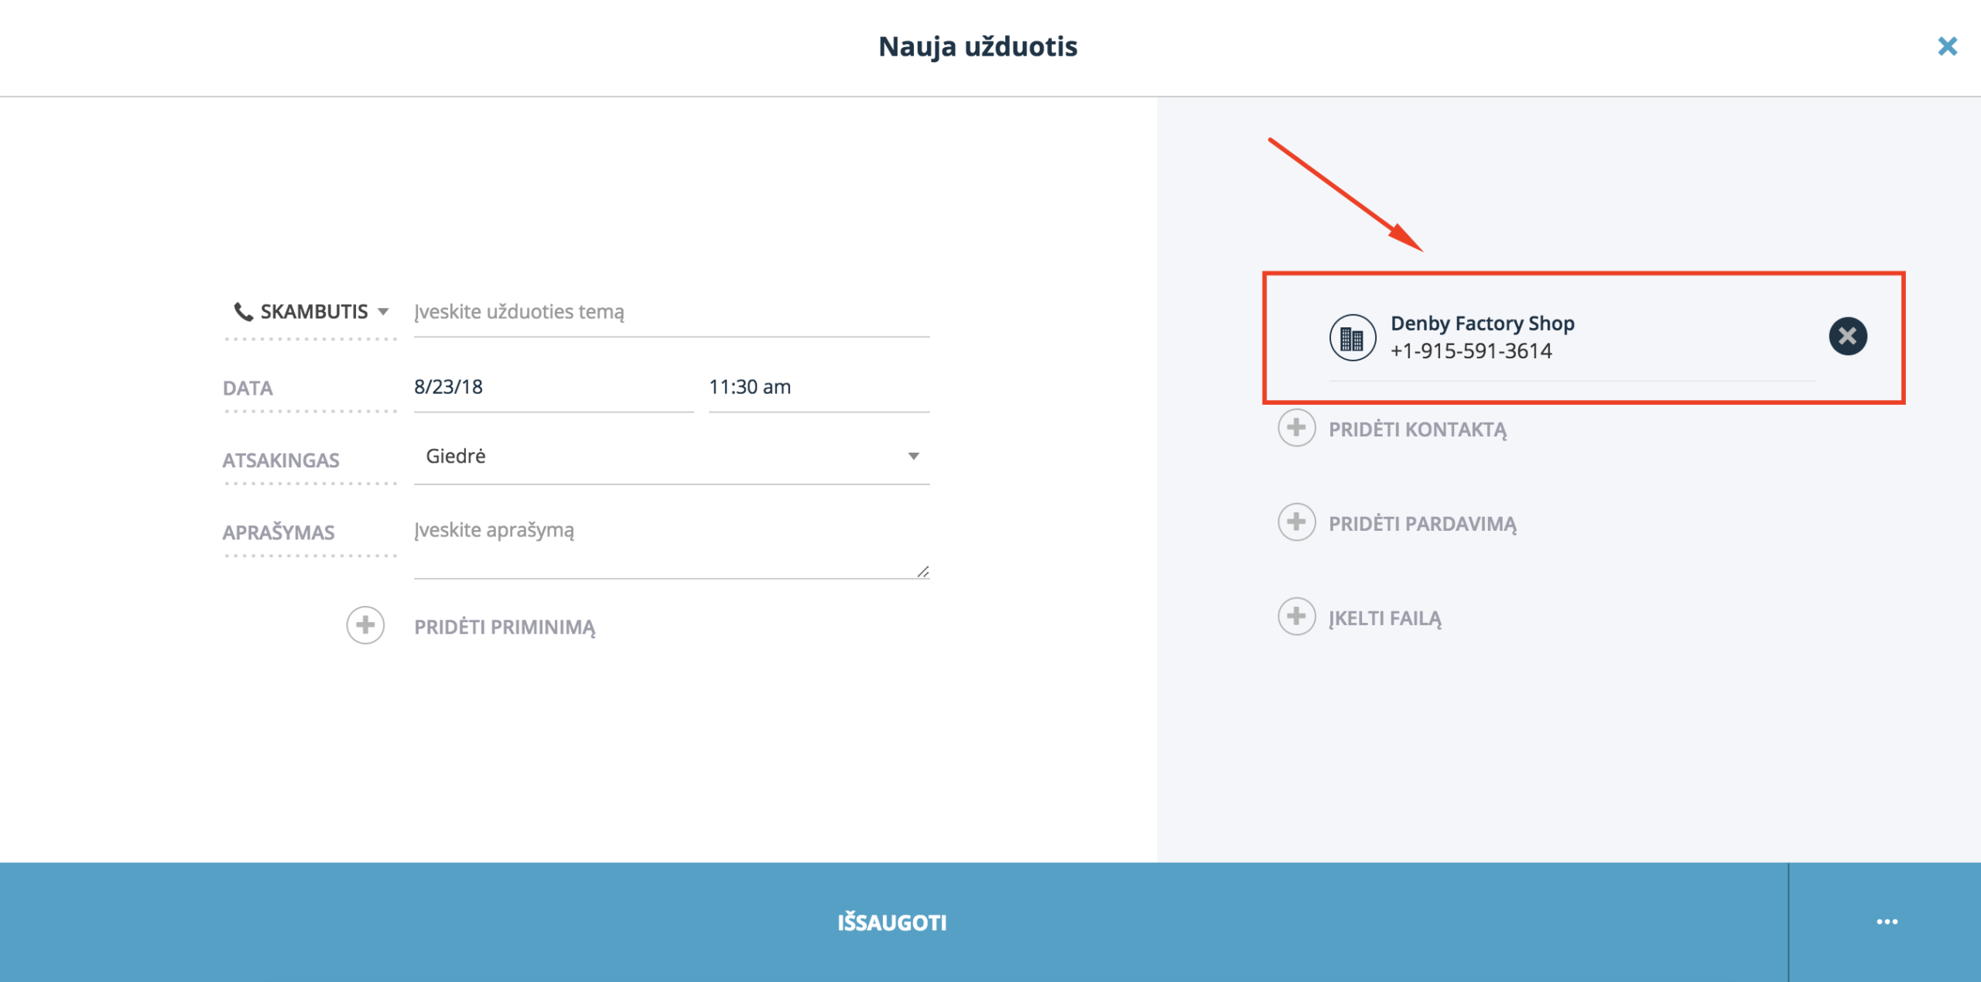
Task: Click the Denby Factory Shop name
Action: (1482, 323)
